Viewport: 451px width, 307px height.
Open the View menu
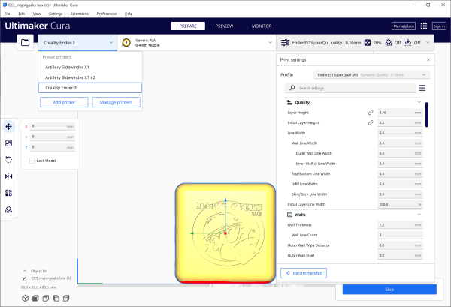(x=37, y=14)
